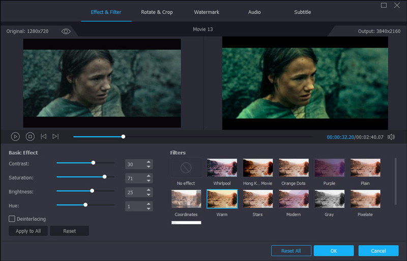Image resolution: width=407 pixels, height=261 pixels.
Task: Enable the Deinterlacing checkbox
Action: 12,219
